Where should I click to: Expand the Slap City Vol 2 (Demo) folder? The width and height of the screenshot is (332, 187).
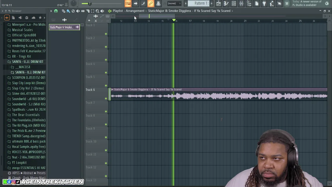[x=26, y=88]
